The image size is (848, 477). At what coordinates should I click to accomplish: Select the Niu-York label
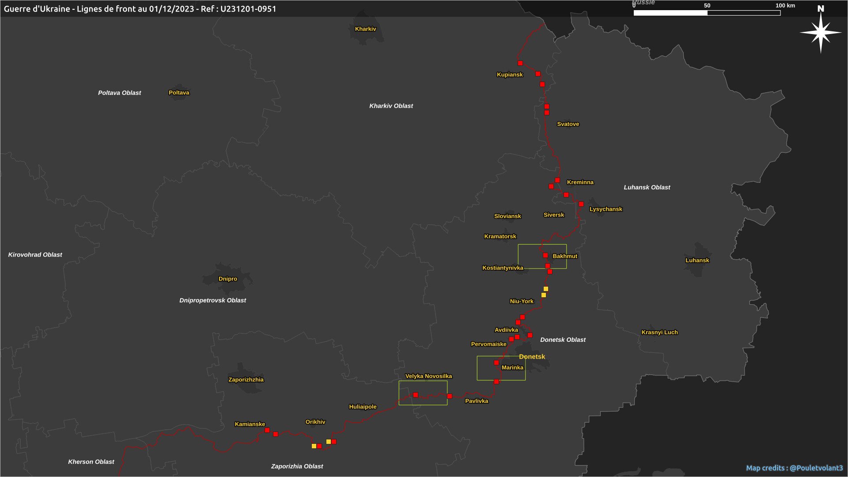(522, 302)
